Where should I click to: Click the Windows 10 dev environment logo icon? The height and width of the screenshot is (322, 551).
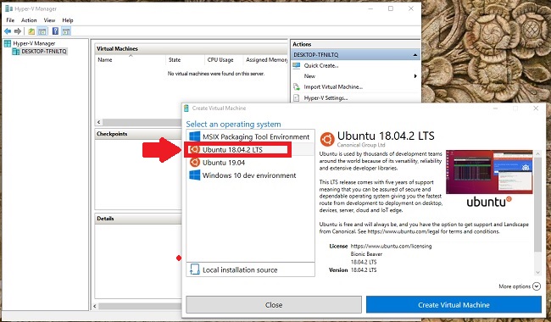(x=195, y=175)
